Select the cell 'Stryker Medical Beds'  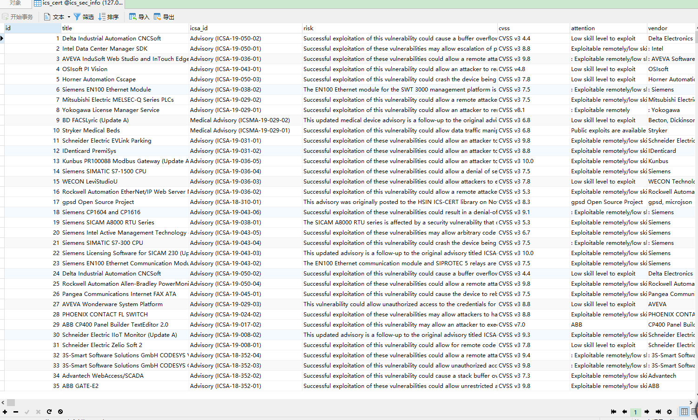pos(125,131)
